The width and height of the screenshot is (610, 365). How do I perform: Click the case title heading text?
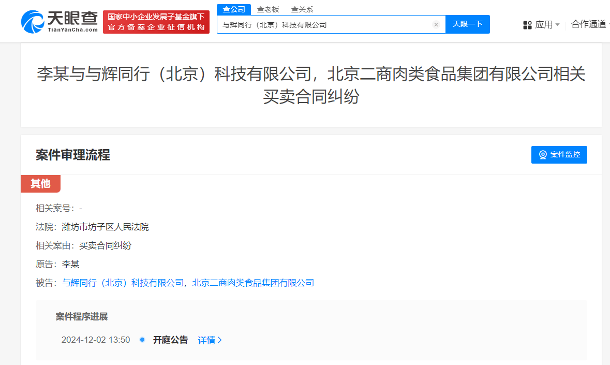[311, 85]
